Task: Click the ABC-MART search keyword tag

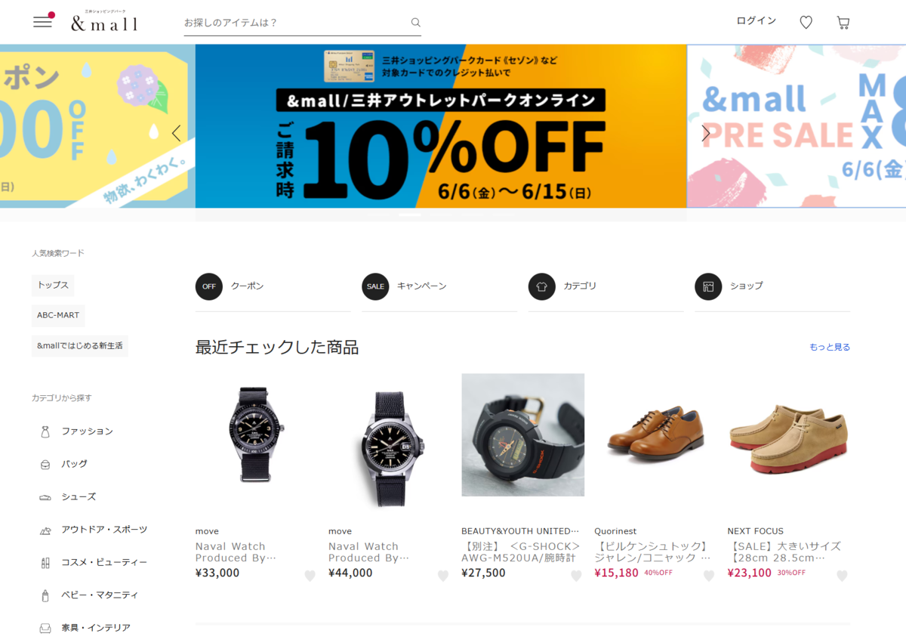Action: (x=58, y=316)
